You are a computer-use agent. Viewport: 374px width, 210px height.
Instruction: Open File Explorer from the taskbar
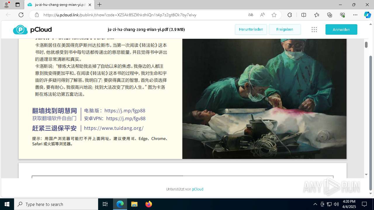point(134,204)
